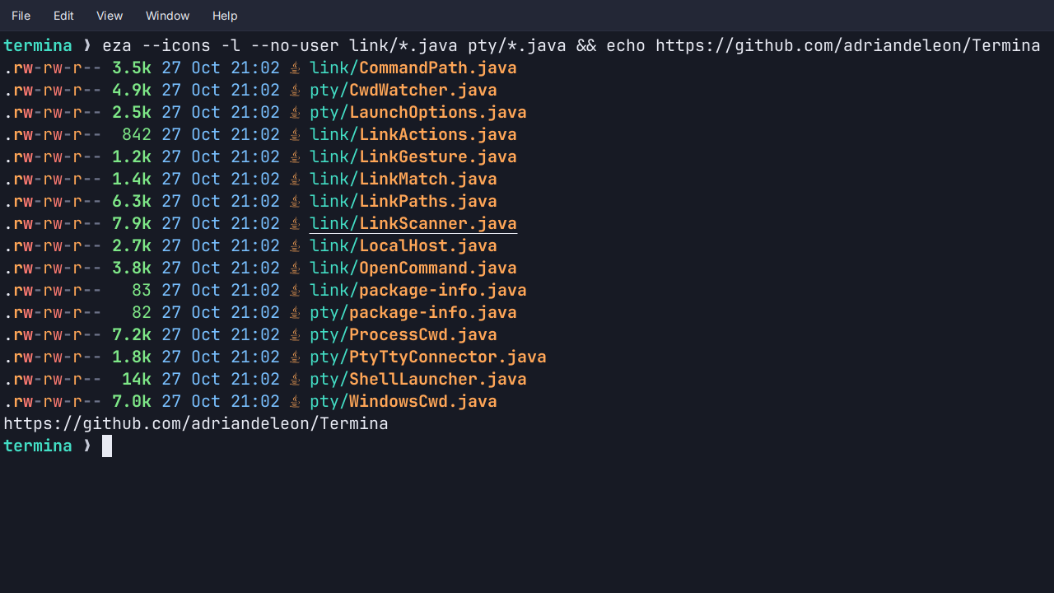Click the 4.9k size value
The width and height of the screenshot is (1054, 593).
tap(132, 90)
